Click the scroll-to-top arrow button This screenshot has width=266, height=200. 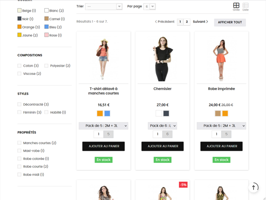(253, 187)
